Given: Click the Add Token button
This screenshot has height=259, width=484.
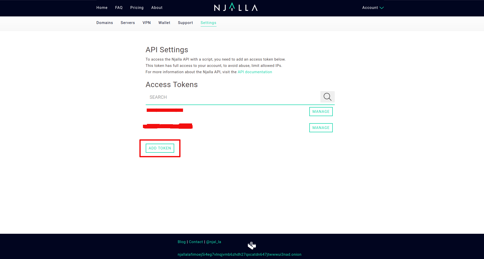Looking at the screenshot, I should tap(160, 148).
